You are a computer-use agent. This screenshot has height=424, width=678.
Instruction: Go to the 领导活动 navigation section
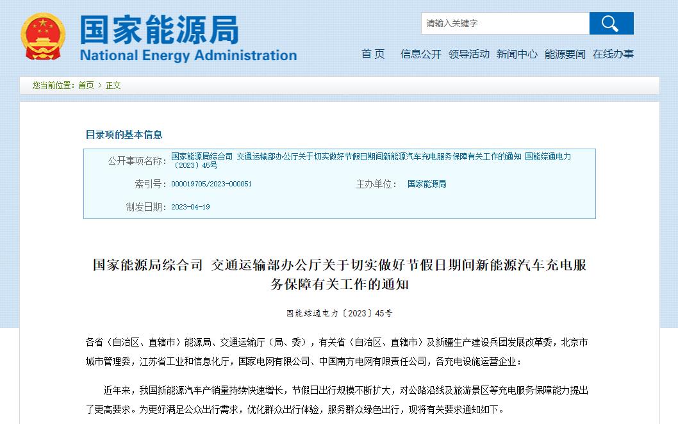point(468,54)
